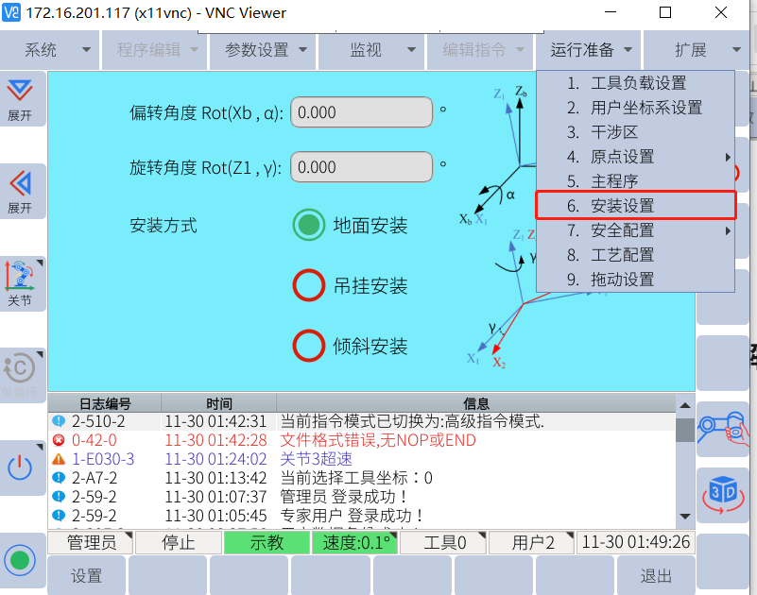Select 吊挂安装 ceiling mounting option
Screen dimensions: 757x595
(x=308, y=286)
